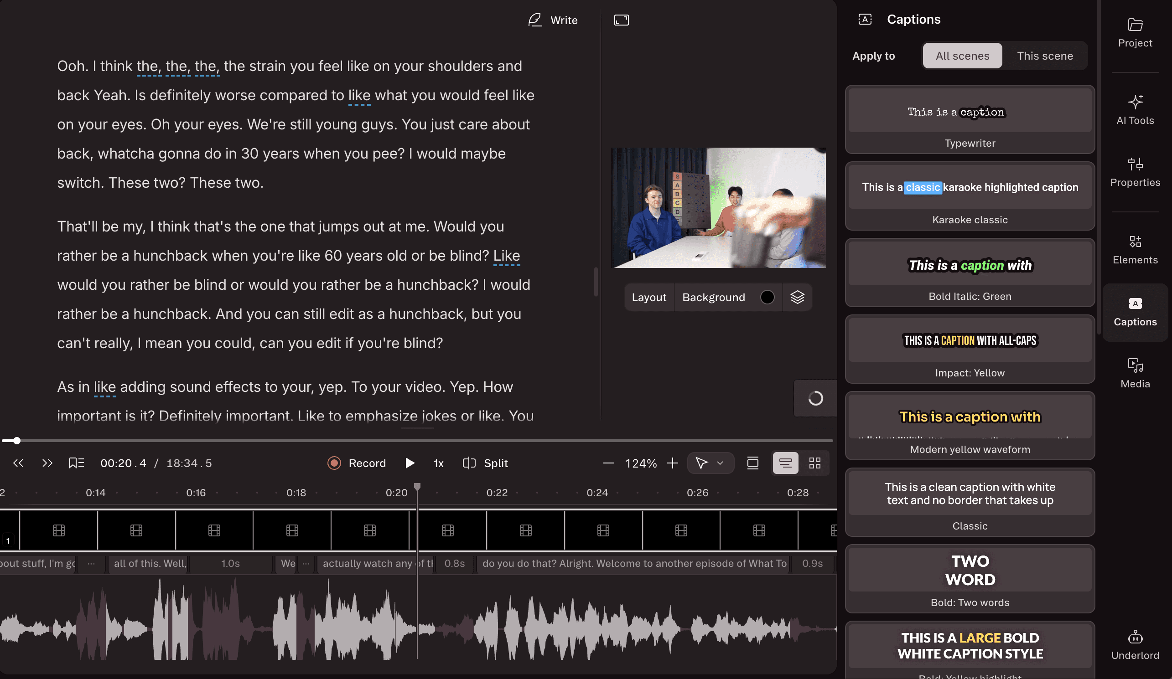1172x679 pixels.
Task: Open the Layout tab under the preview
Action: pos(649,297)
